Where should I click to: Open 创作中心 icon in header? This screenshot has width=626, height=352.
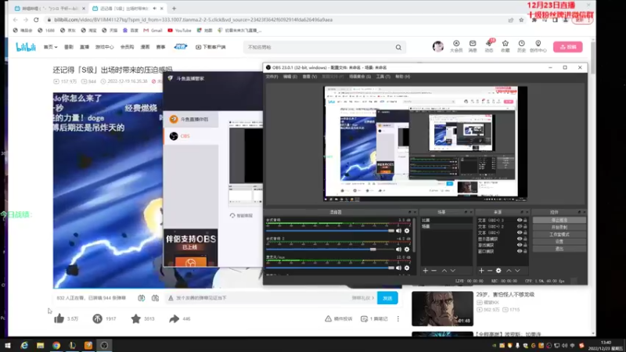pyautogui.click(x=538, y=46)
